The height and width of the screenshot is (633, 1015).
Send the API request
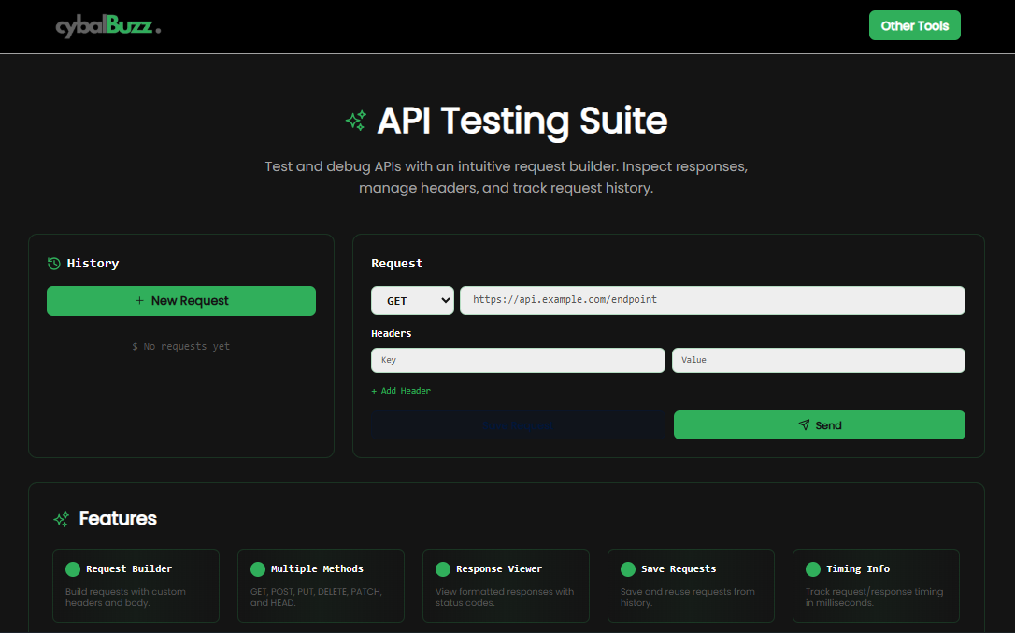pos(819,424)
